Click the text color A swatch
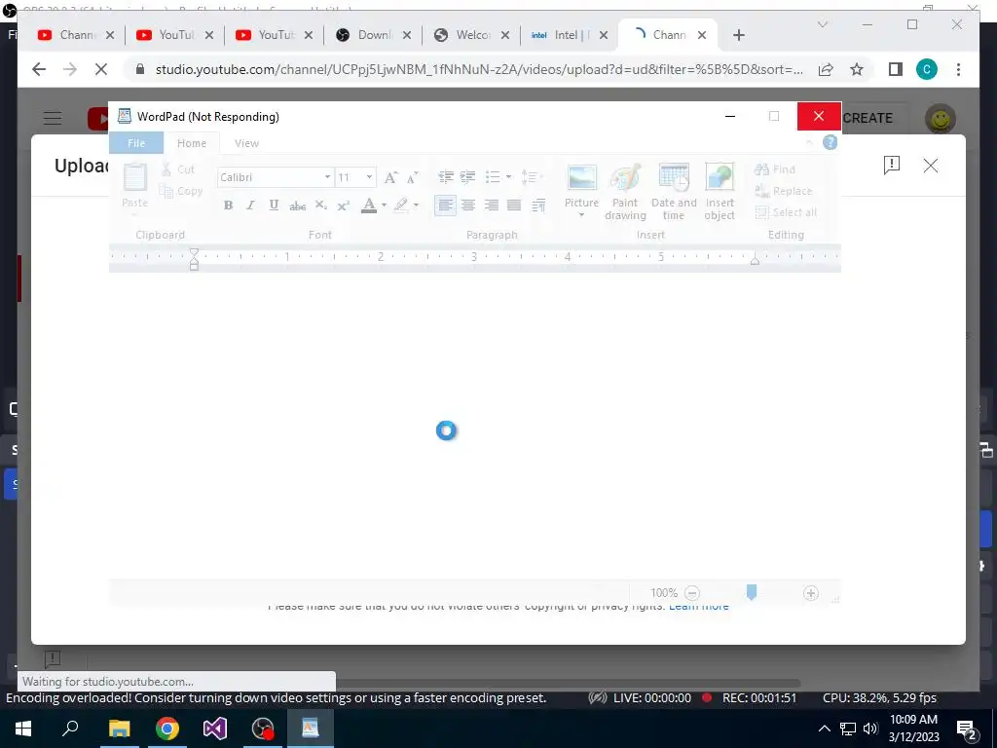The width and height of the screenshot is (997, 748). click(369, 205)
